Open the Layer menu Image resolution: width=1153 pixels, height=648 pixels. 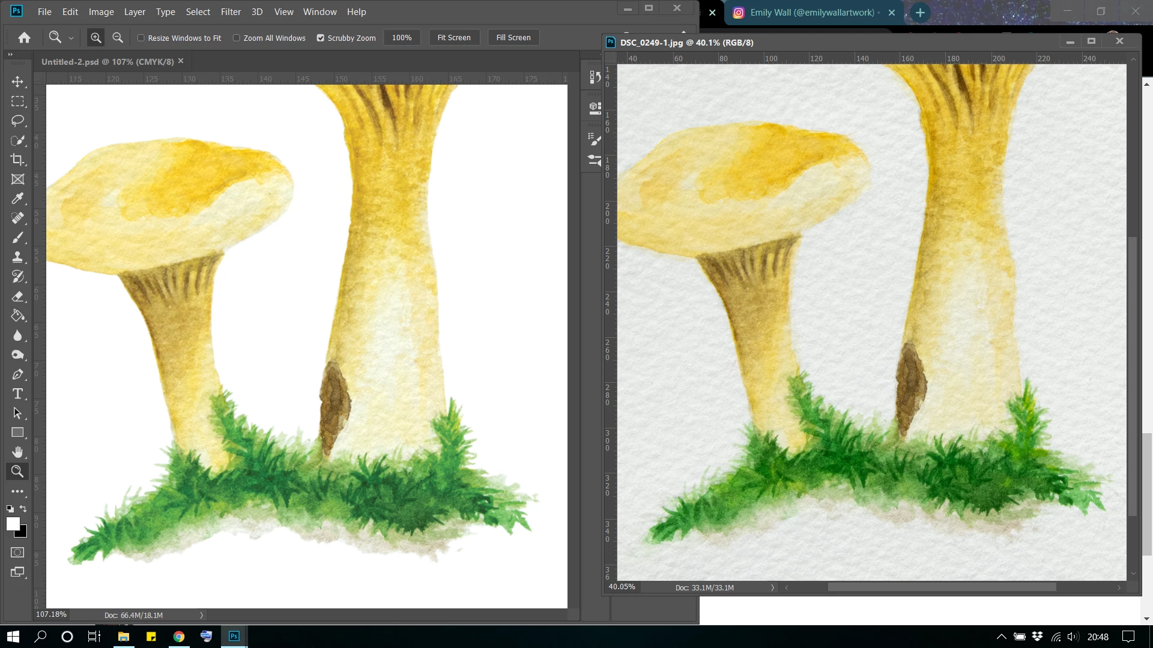pyautogui.click(x=135, y=11)
